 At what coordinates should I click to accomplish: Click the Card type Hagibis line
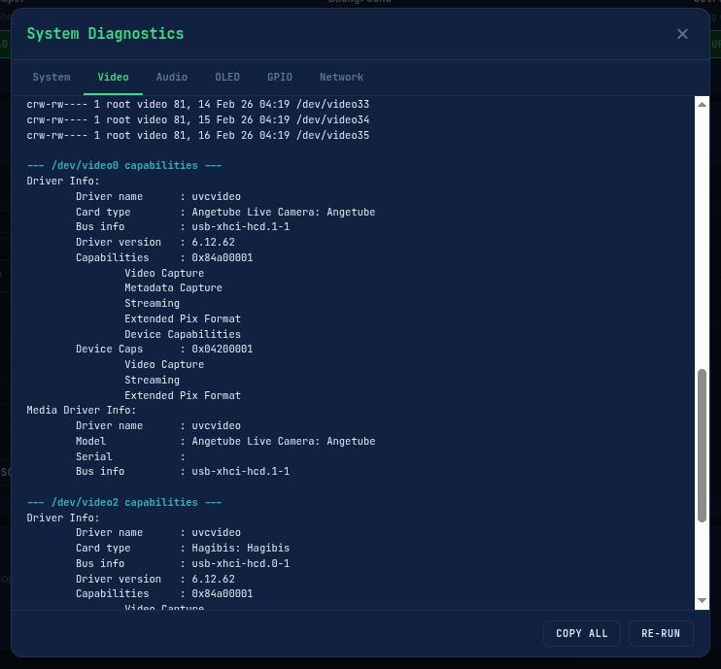coord(182,548)
